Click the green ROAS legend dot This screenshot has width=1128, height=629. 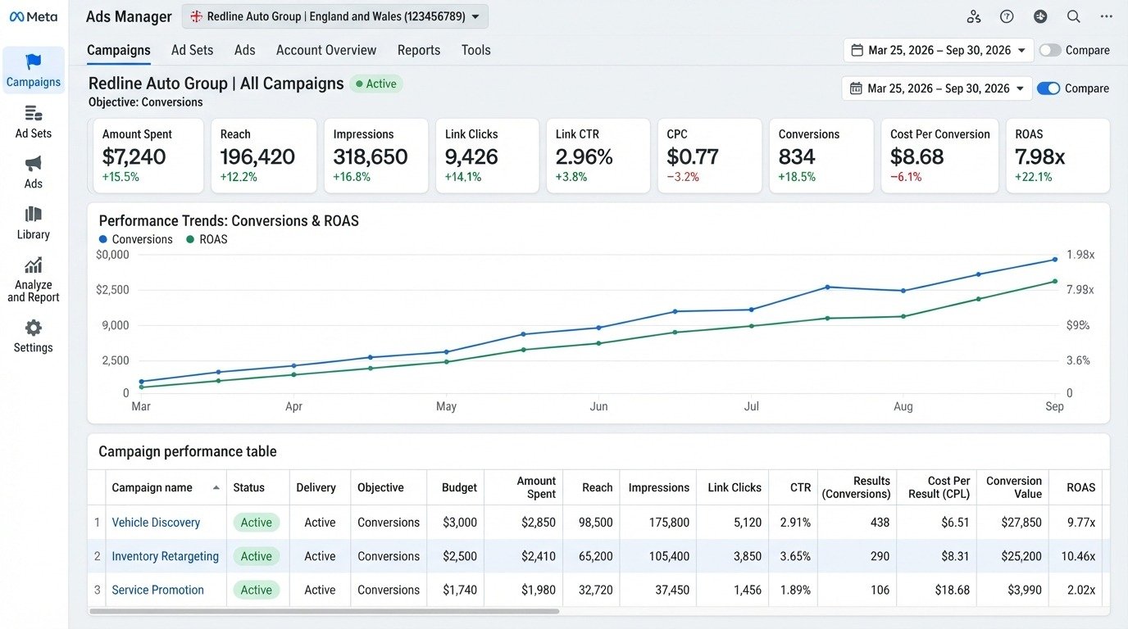tap(190, 239)
